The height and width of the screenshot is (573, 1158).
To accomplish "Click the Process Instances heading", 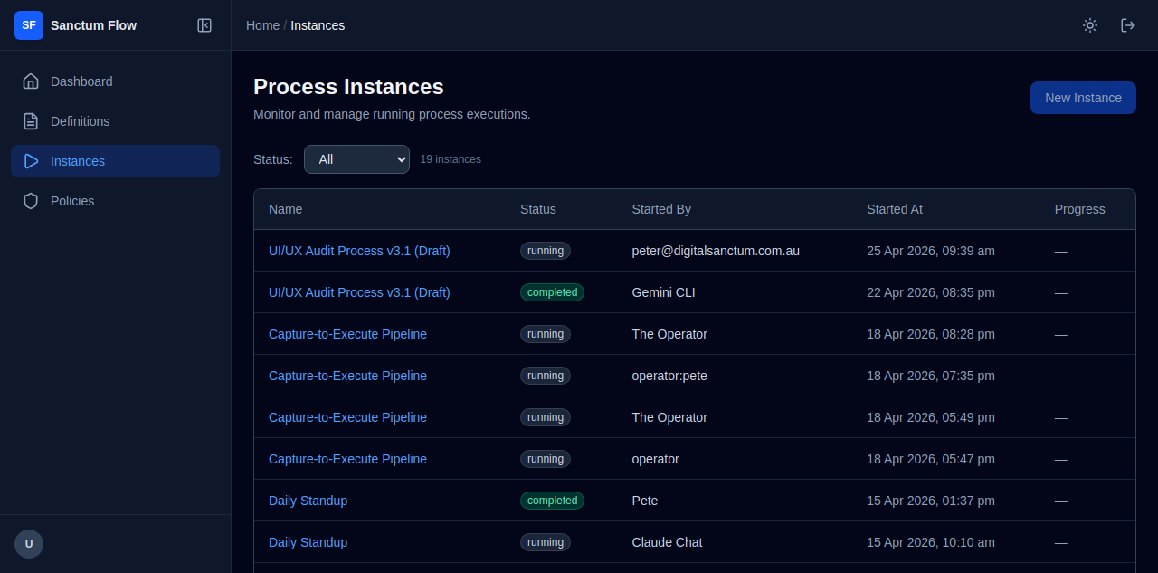I will (x=348, y=87).
